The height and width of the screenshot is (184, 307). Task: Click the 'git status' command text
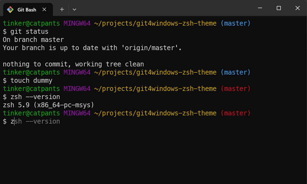(29, 32)
